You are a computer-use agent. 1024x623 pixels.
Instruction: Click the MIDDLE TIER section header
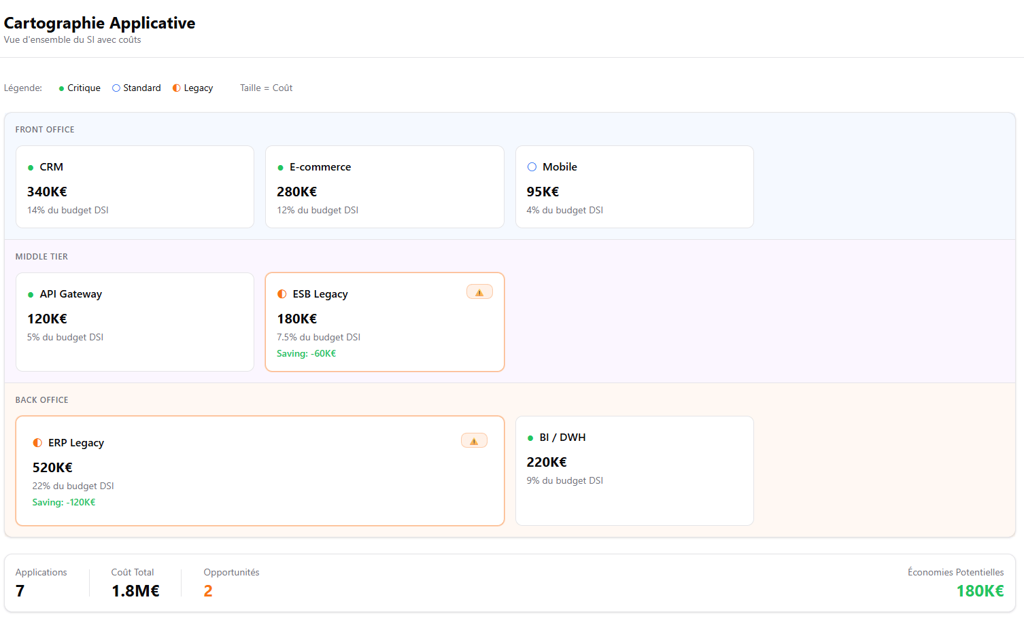pyautogui.click(x=41, y=257)
